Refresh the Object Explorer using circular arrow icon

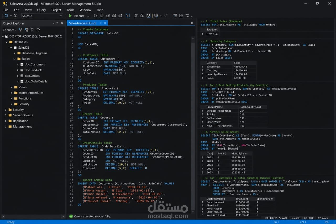point(38,30)
